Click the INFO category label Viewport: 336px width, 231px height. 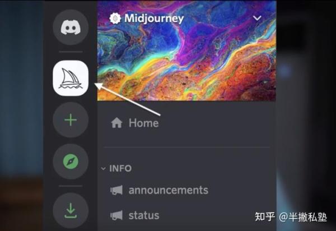point(120,168)
